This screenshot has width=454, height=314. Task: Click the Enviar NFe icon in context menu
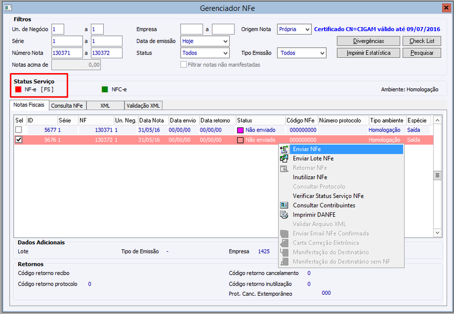pos(284,149)
